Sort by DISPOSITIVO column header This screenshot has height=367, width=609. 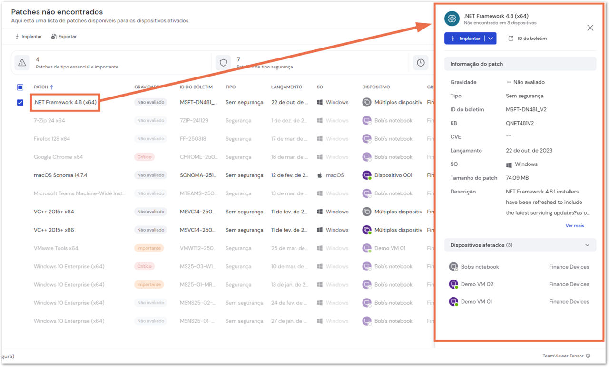pos(376,87)
